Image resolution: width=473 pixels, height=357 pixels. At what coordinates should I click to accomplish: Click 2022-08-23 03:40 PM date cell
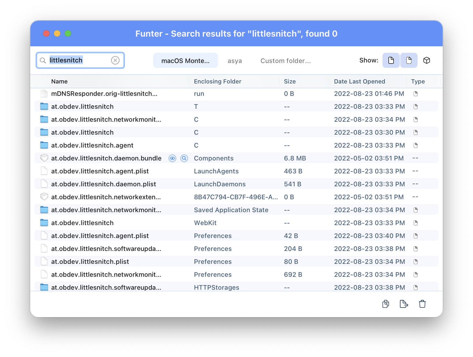[370, 236]
